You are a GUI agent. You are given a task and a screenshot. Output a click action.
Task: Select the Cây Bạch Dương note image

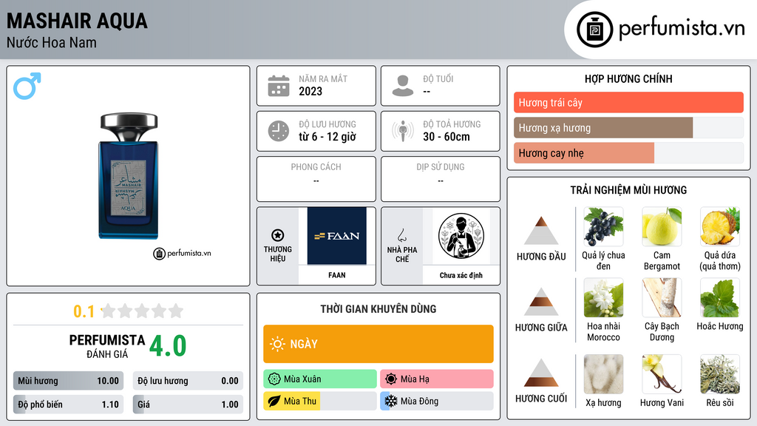pyautogui.click(x=662, y=297)
